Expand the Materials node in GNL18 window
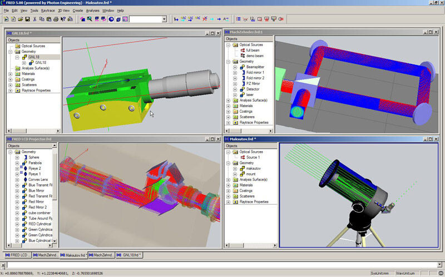 [11, 74]
